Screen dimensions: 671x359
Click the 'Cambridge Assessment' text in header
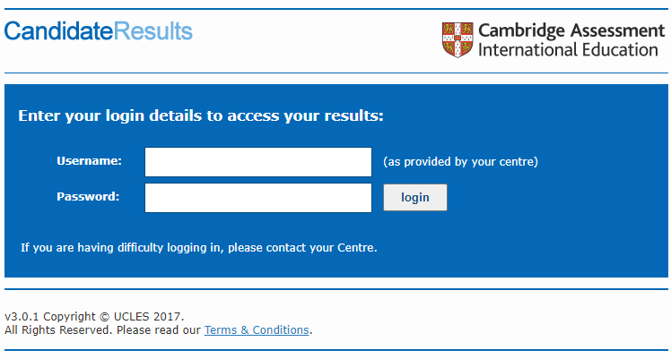click(571, 30)
